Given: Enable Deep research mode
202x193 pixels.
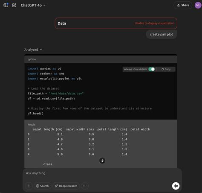Looking at the screenshot, I should click(x=66, y=186).
